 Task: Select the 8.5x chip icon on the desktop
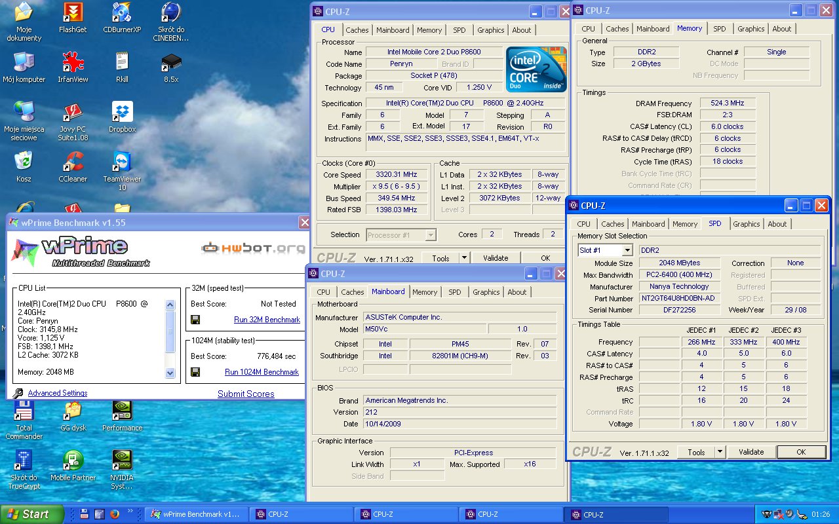pyautogui.click(x=171, y=62)
